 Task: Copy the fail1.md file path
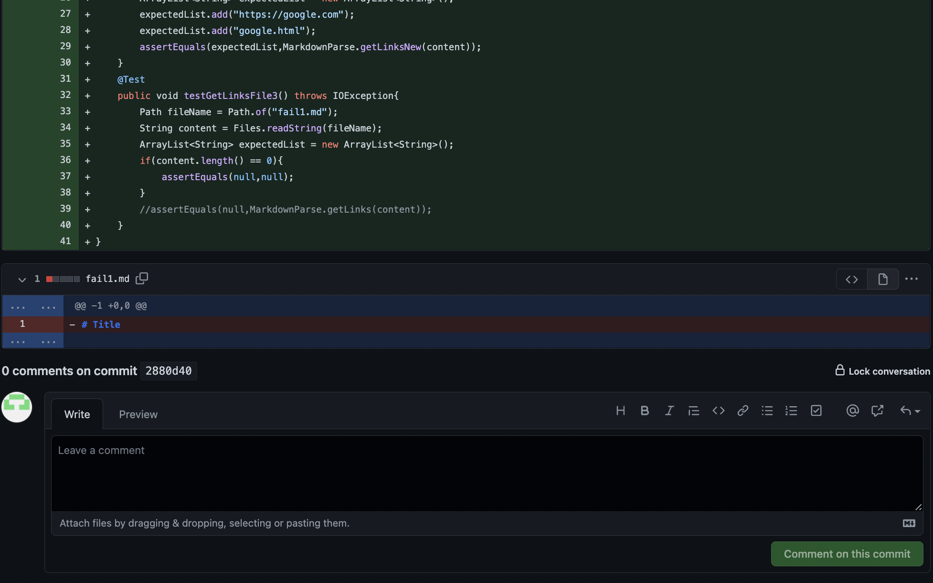tap(142, 279)
